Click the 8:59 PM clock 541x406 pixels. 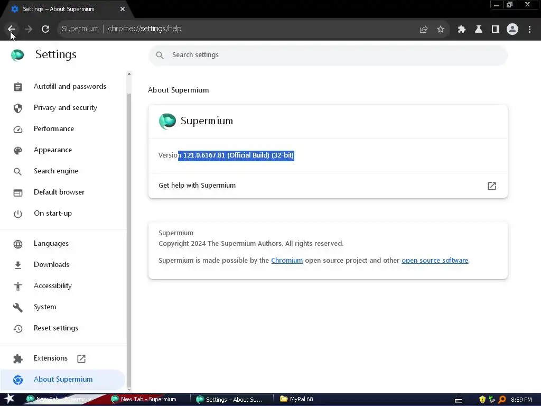click(x=521, y=400)
